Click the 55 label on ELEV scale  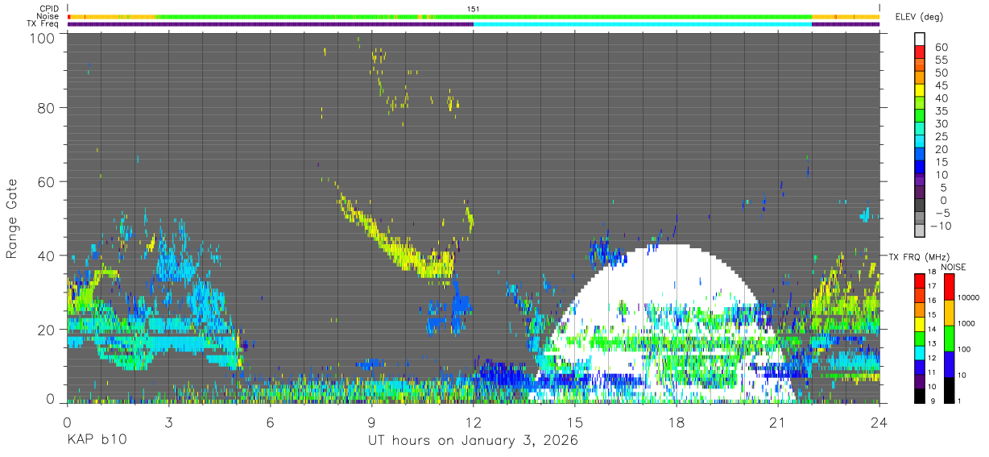pos(941,60)
